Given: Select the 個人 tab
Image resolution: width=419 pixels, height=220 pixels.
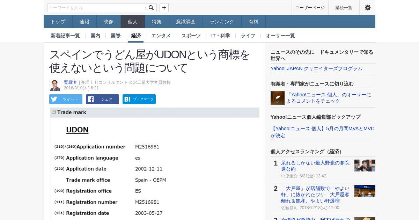Looking at the screenshot, I should (133, 22).
